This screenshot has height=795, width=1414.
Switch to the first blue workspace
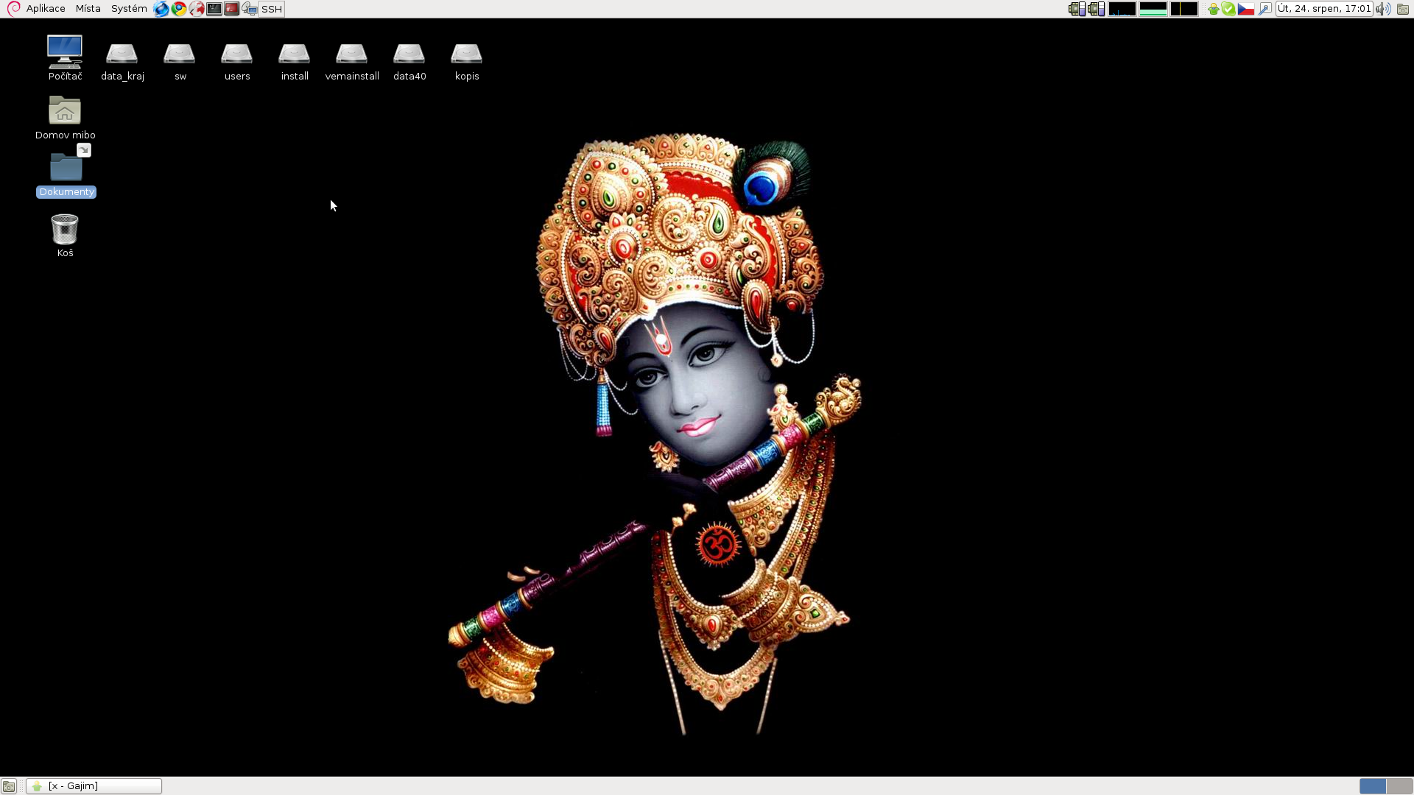coord(1373,786)
